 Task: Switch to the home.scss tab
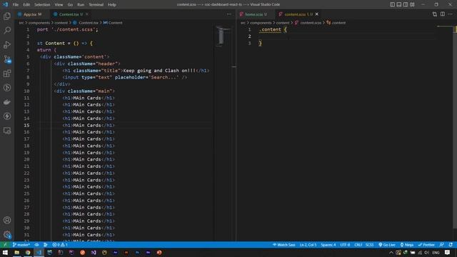coord(254,14)
